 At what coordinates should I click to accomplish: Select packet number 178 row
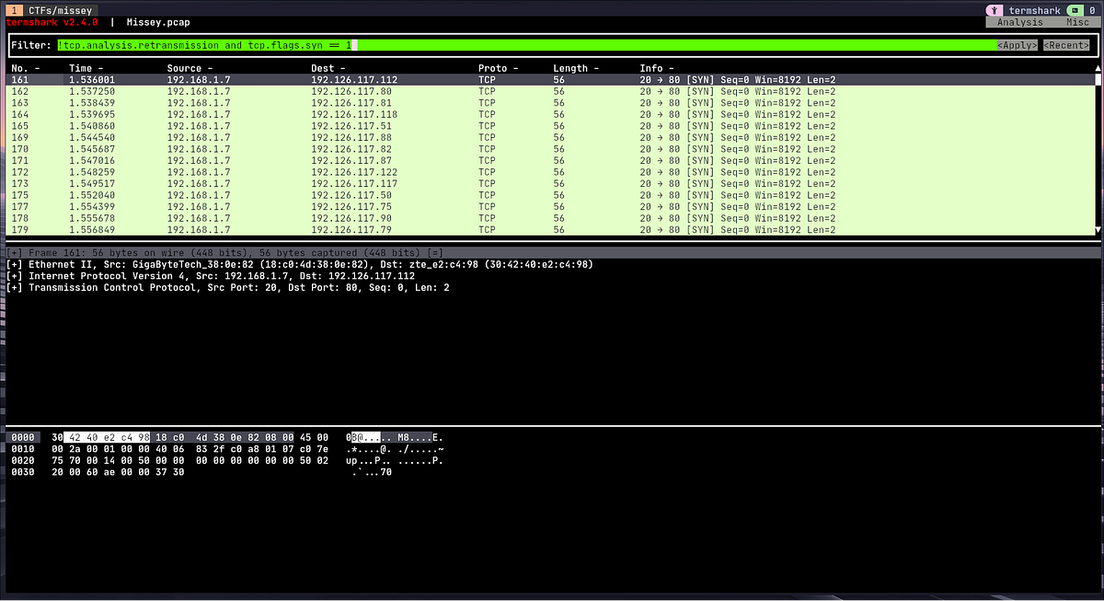pyautogui.click(x=550, y=218)
